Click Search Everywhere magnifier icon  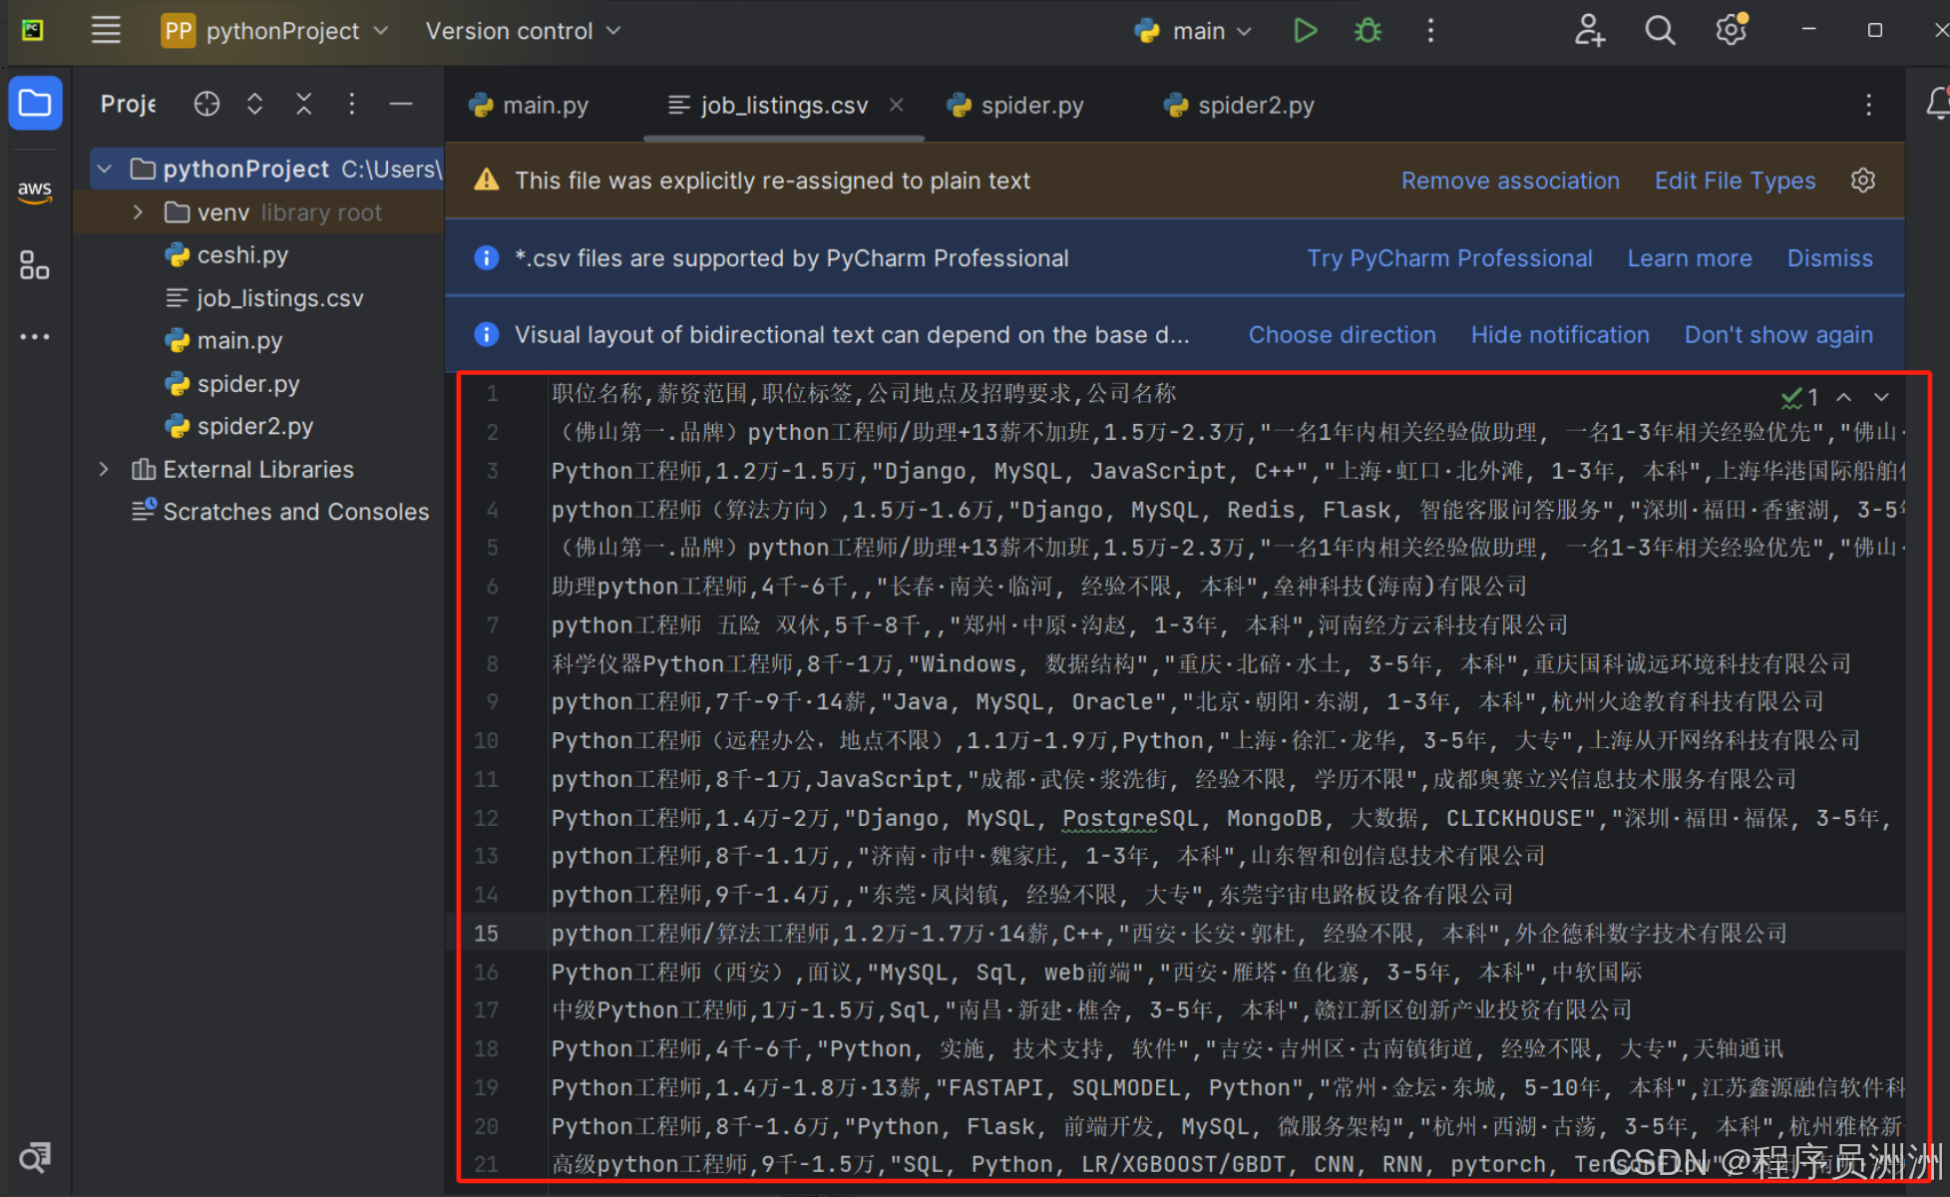pyautogui.click(x=1660, y=31)
